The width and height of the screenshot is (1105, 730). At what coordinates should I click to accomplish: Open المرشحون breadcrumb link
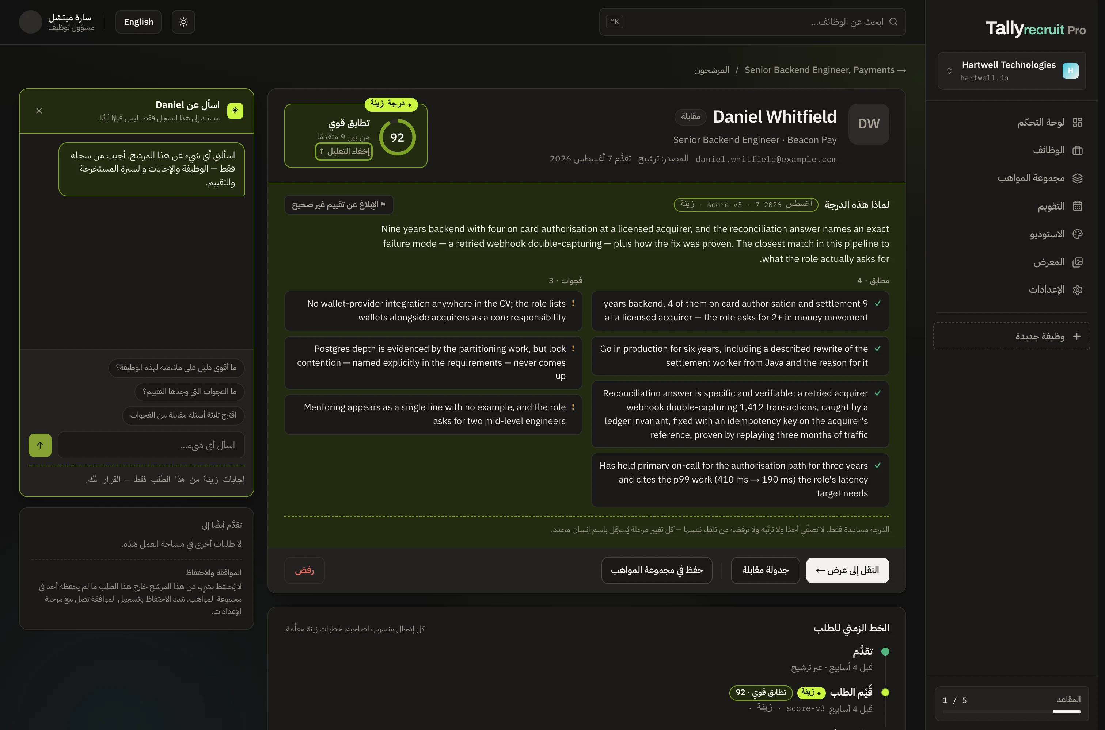711,70
